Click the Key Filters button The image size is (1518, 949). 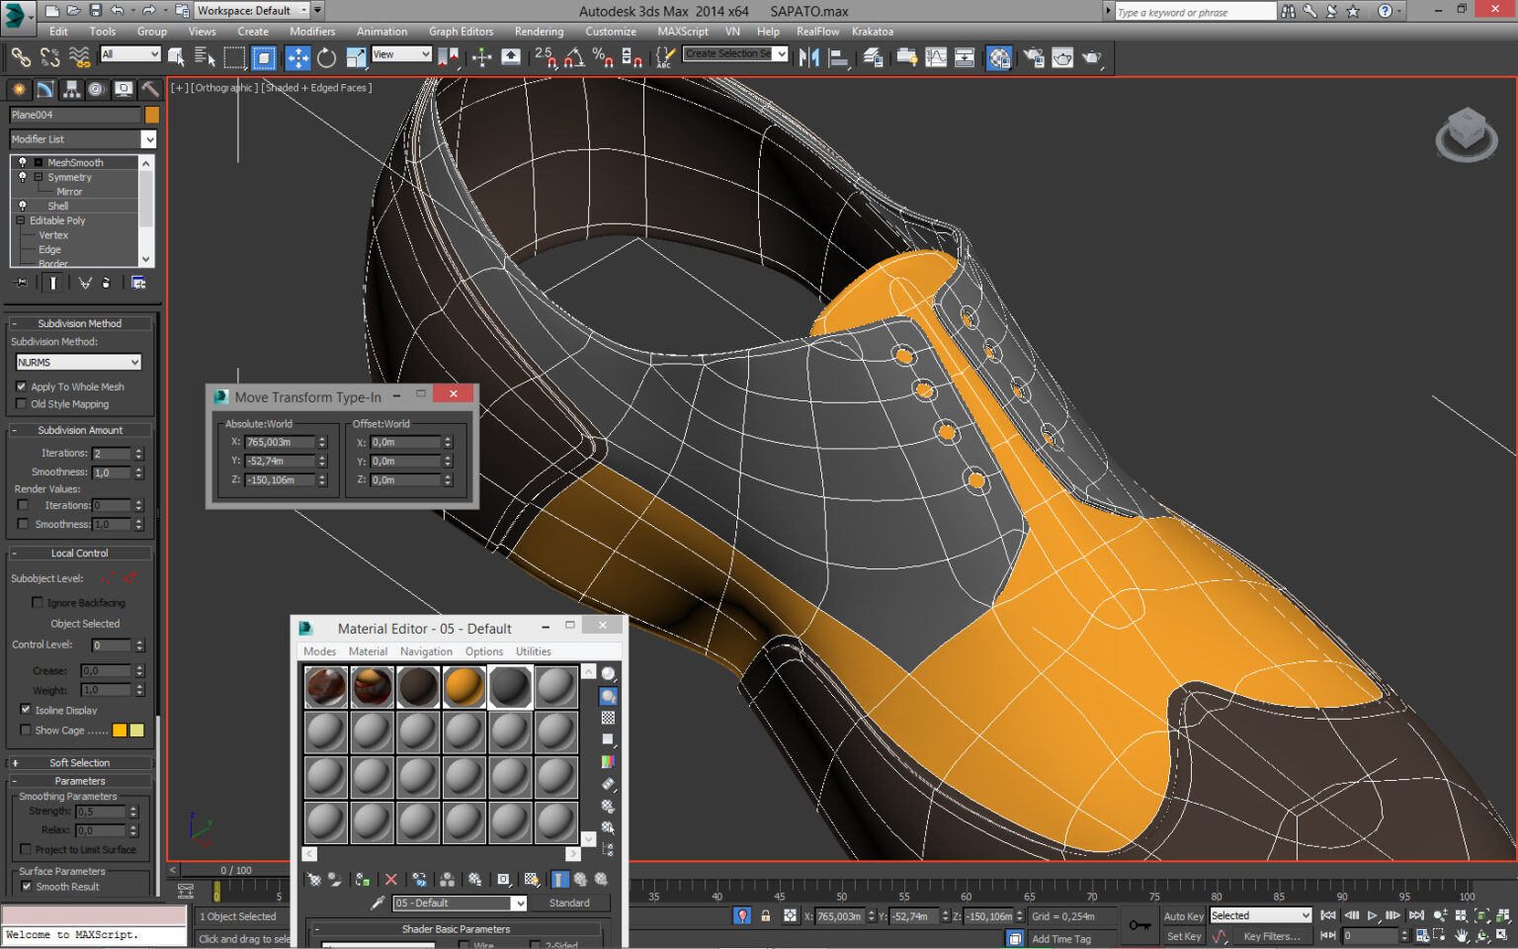(x=1271, y=936)
